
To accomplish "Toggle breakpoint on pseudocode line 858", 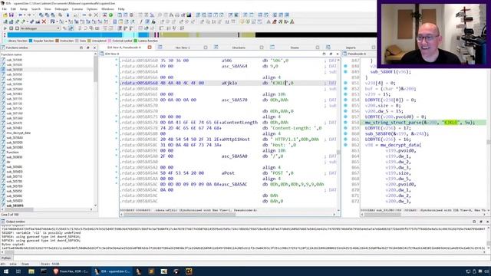I will pos(346,123).
